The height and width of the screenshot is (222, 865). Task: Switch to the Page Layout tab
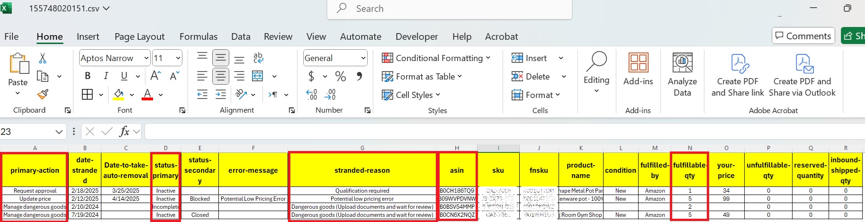(x=139, y=36)
